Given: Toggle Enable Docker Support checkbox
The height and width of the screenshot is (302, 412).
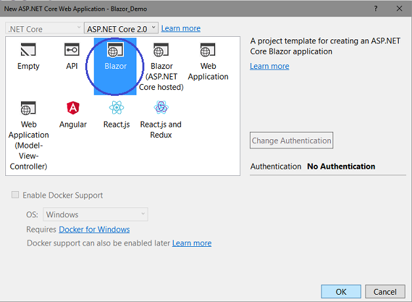Looking at the screenshot, I should (15, 195).
